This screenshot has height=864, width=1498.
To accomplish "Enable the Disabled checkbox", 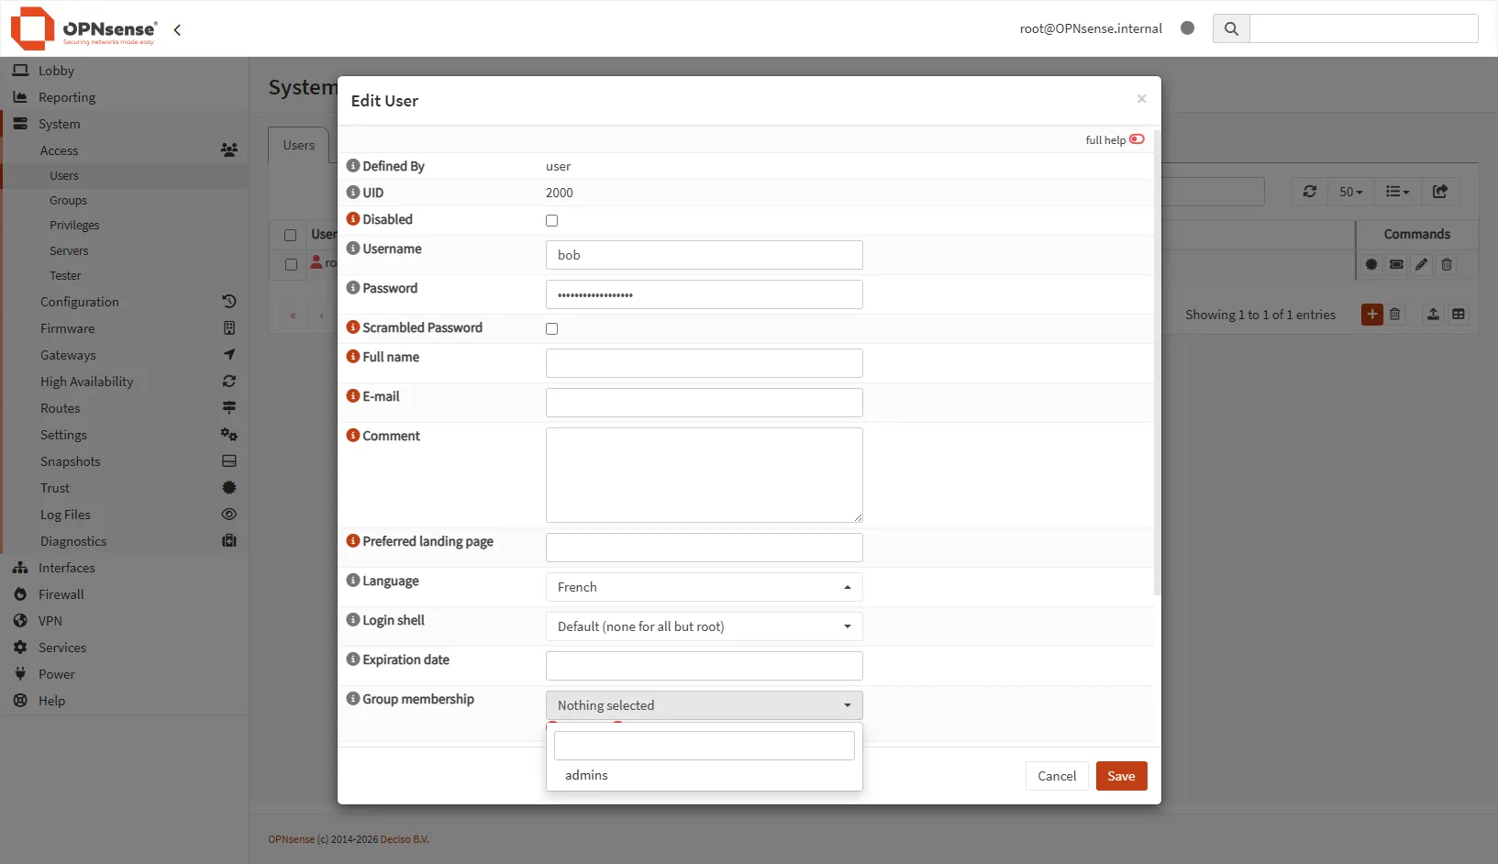I will click(x=551, y=220).
